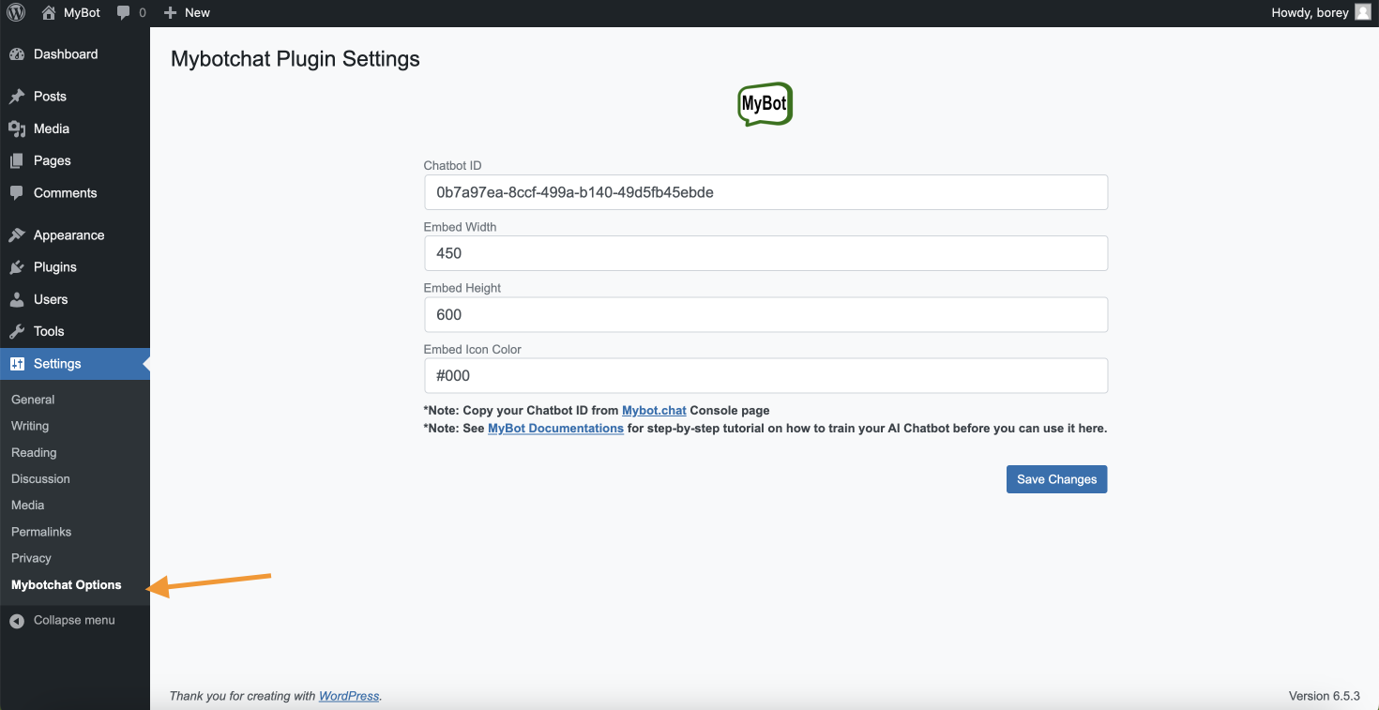Open the MyBot site home icon
Viewport: 1379px width, 710px height.
(49, 13)
